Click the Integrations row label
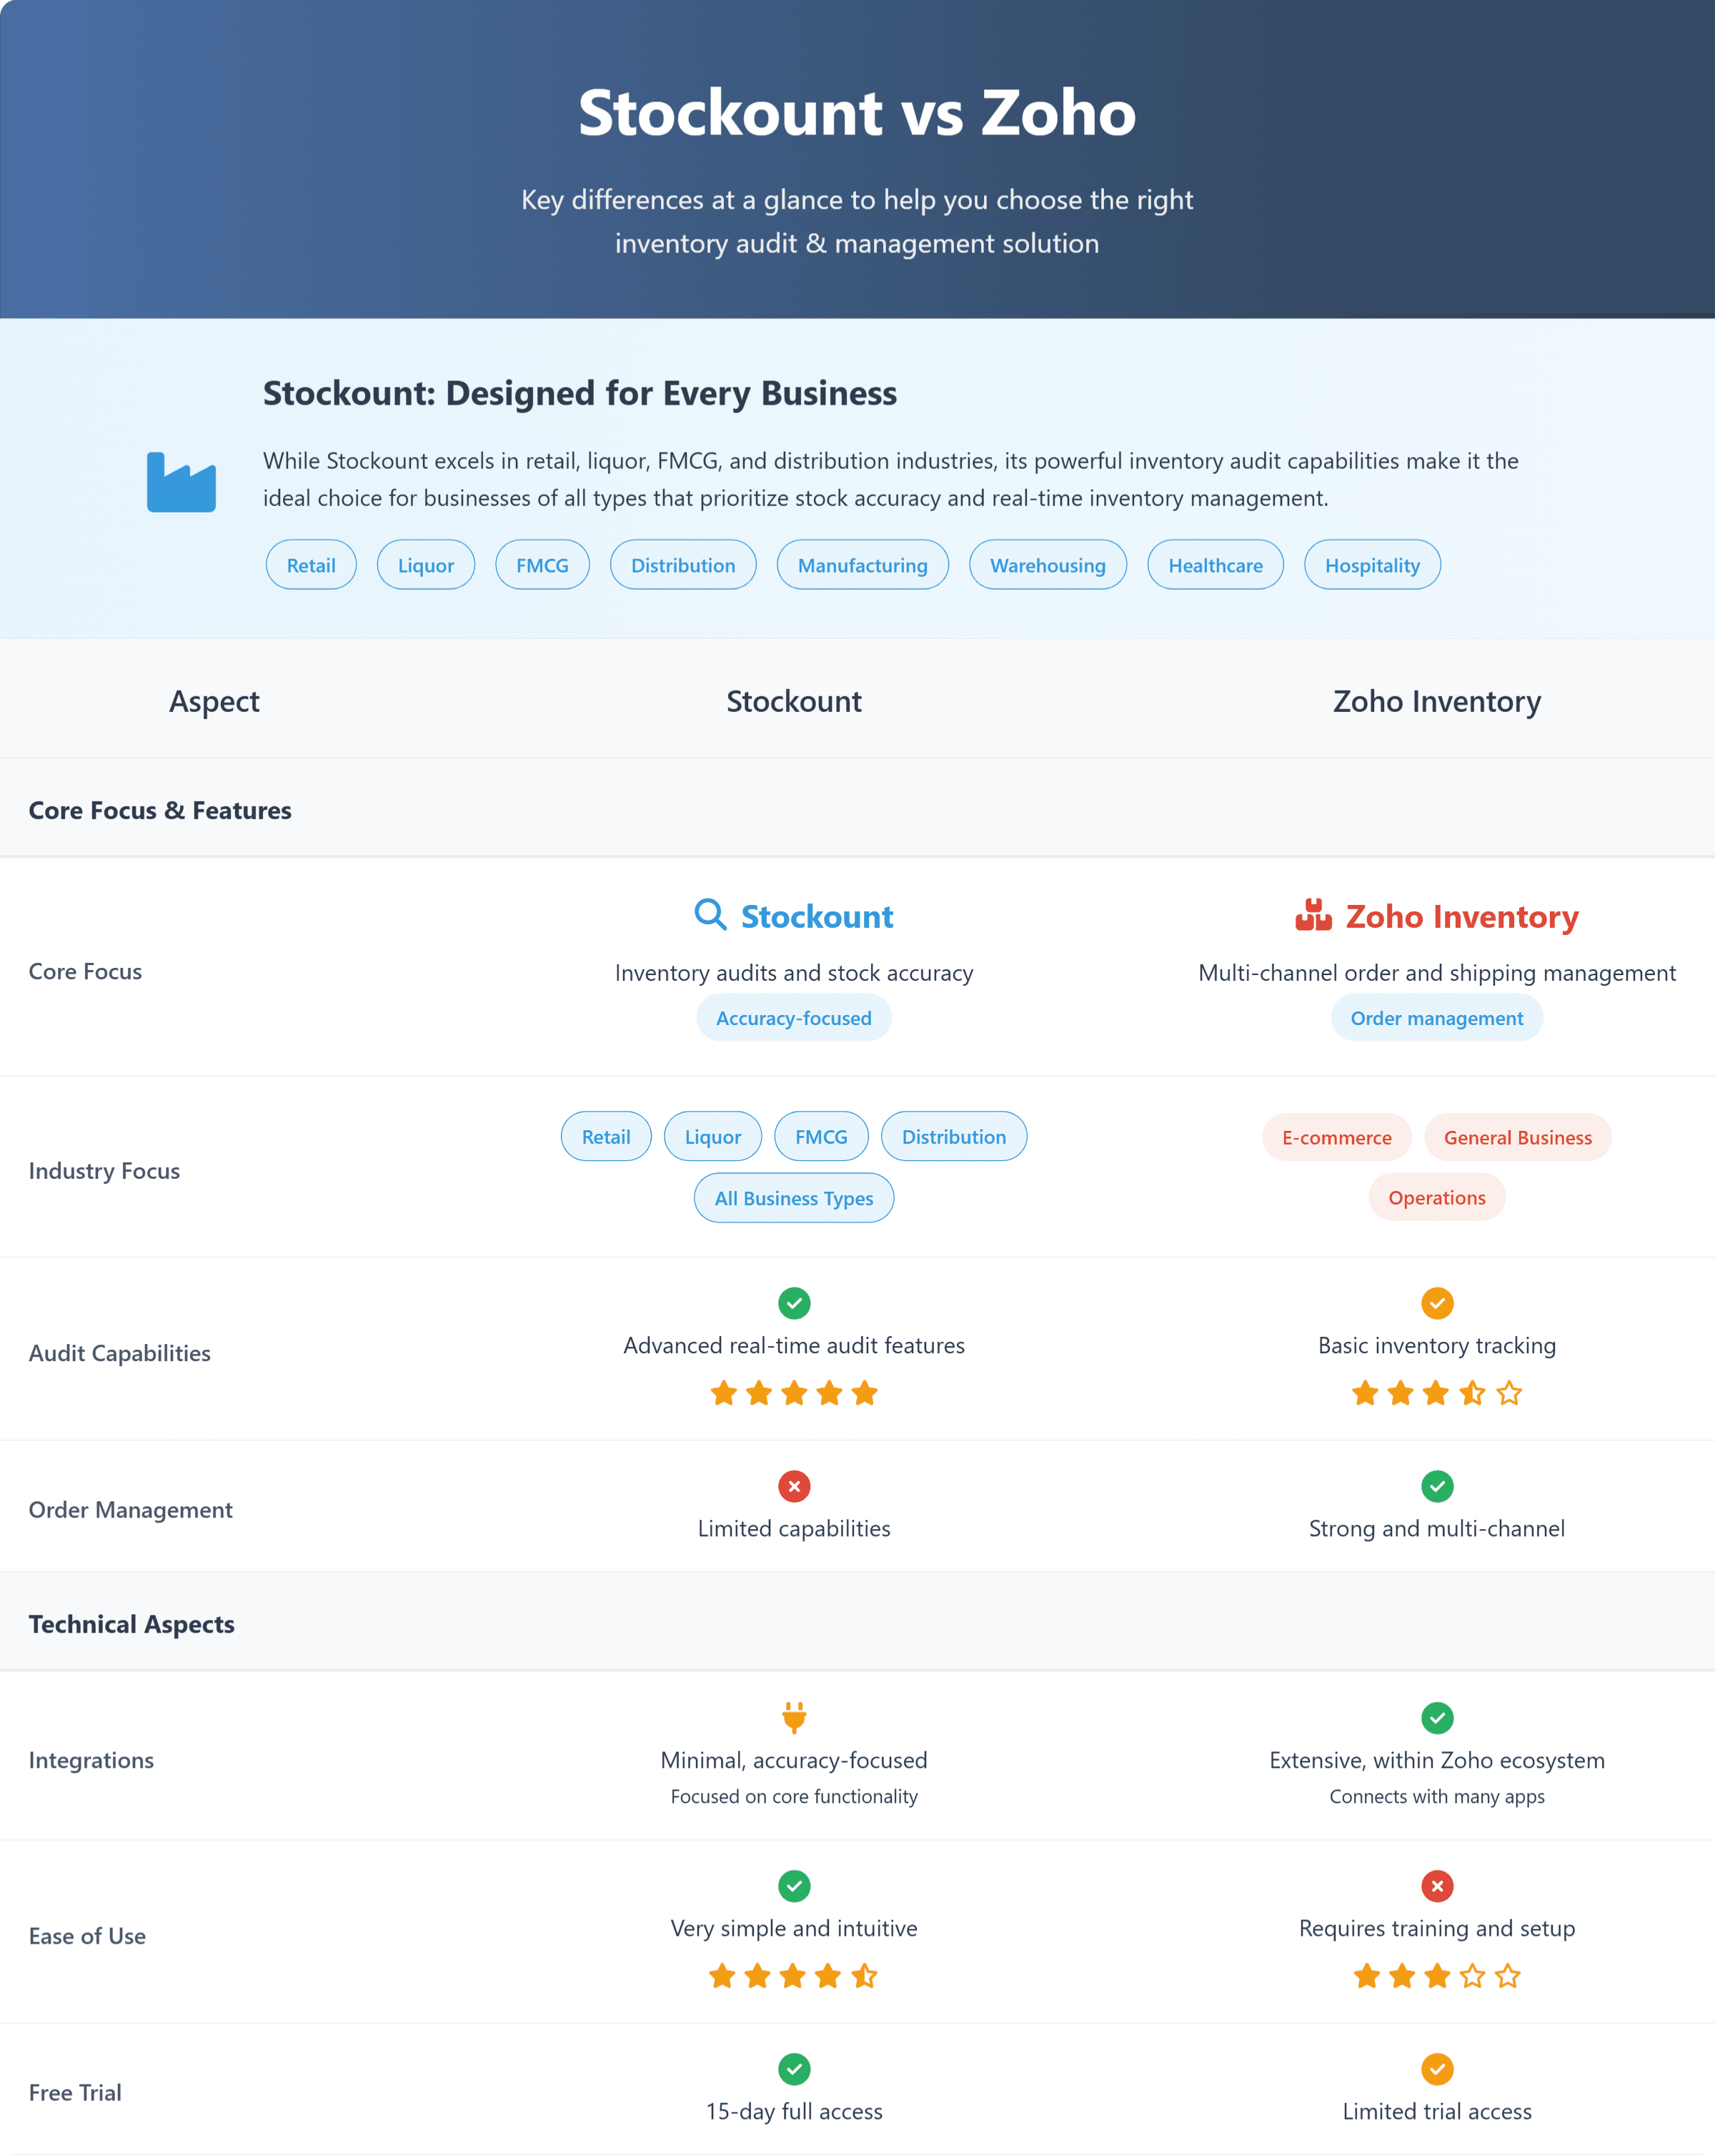This screenshot has width=1715, height=2156. pyautogui.click(x=91, y=1760)
